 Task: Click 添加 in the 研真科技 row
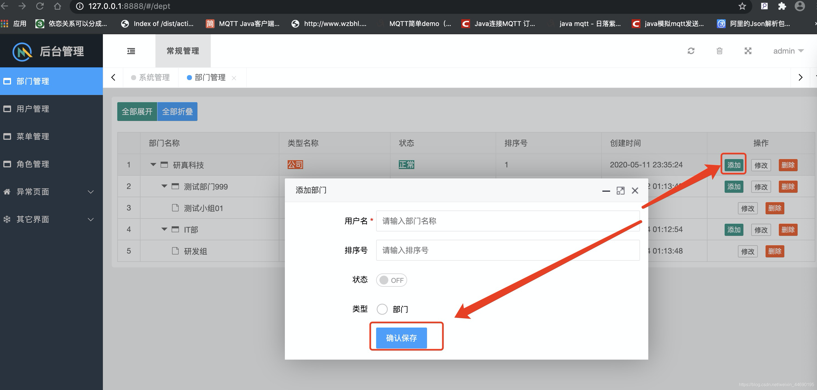(733, 165)
